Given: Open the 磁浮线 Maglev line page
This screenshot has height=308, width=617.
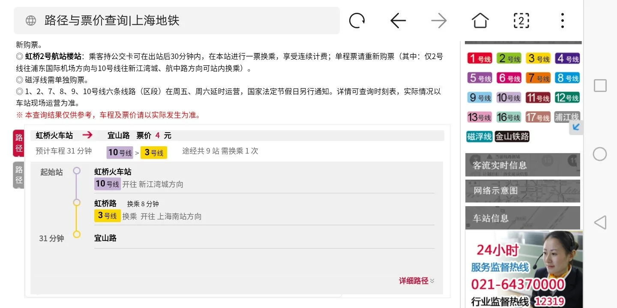Looking at the screenshot, I should [479, 137].
